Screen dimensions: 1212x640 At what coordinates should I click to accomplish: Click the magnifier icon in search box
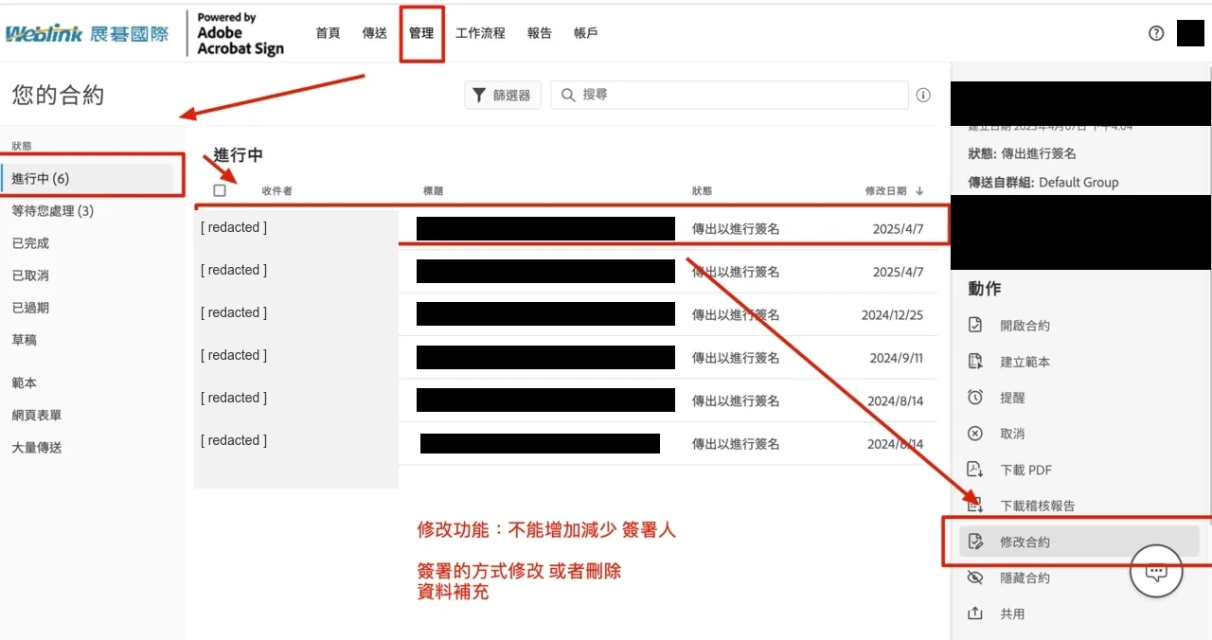click(x=568, y=95)
